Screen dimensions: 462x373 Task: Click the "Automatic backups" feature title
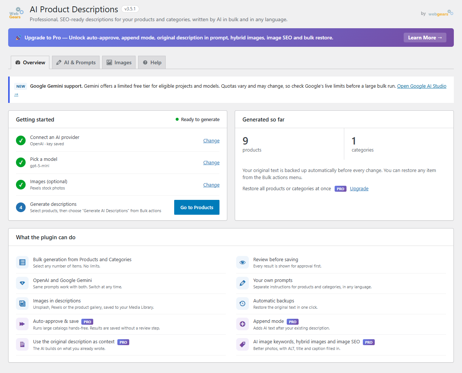pos(274,301)
